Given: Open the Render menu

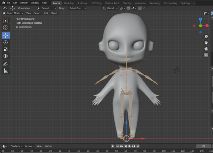Looking at the screenshot, I should tap(24, 3).
